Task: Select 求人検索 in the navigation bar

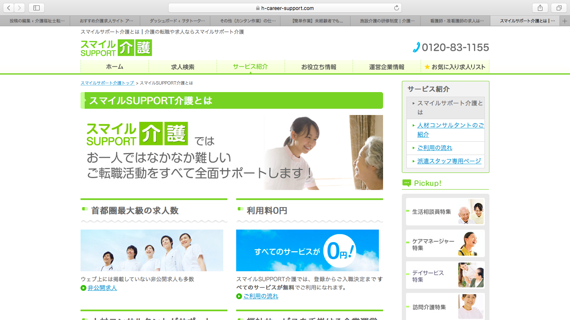Action: pyautogui.click(x=183, y=67)
